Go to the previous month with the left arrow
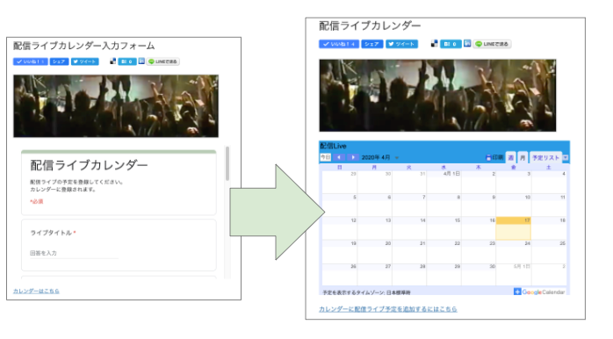 click(x=339, y=157)
